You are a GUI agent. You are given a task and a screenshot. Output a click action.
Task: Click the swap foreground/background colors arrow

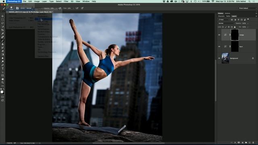[x=4, y=89]
